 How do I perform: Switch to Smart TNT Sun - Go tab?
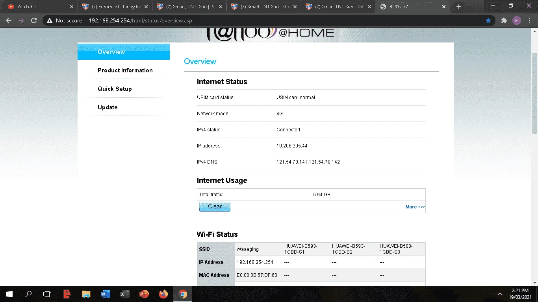click(x=264, y=7)
